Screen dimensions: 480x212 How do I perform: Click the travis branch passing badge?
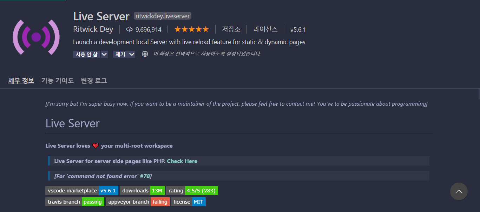75,202
